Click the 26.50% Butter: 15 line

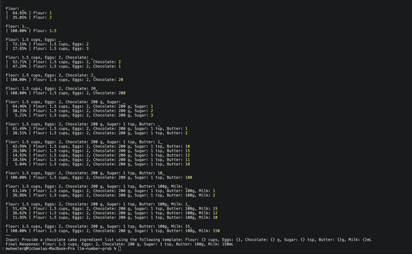point(98,151)
